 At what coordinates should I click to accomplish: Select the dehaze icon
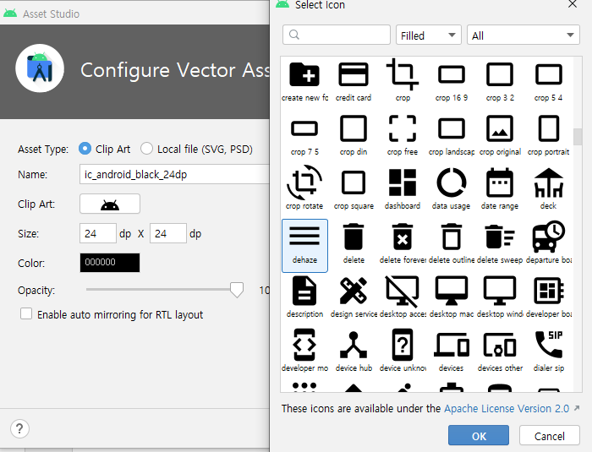tap(304, 245)
